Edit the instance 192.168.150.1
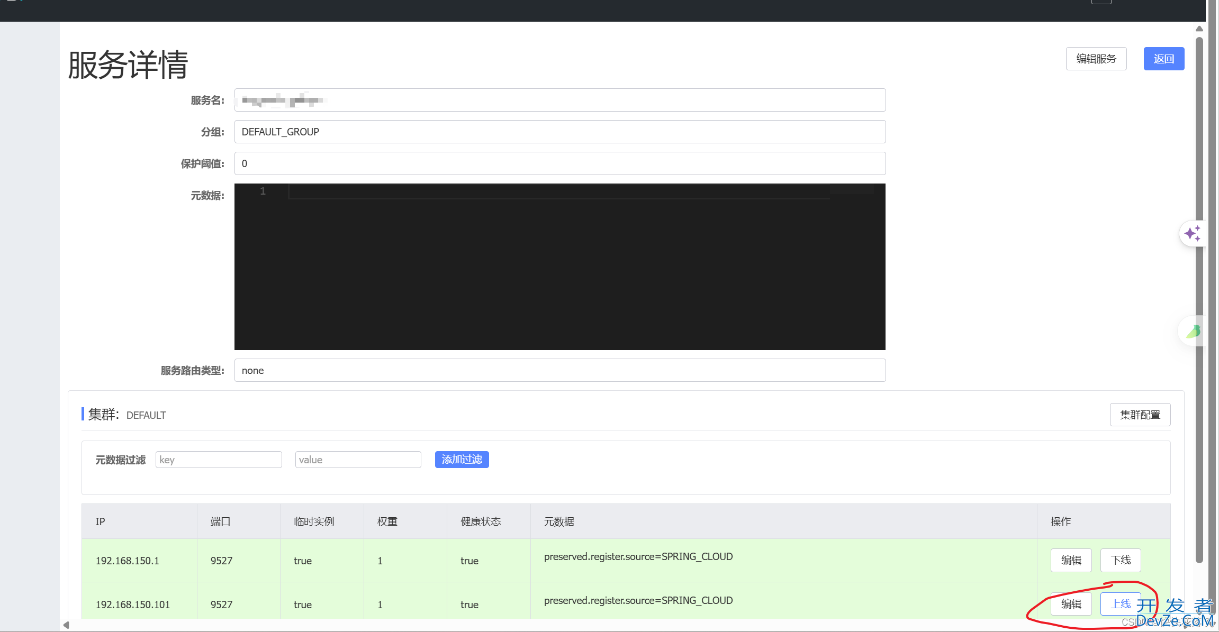Screen dimensions: 1219x632 coord(1071,560)
